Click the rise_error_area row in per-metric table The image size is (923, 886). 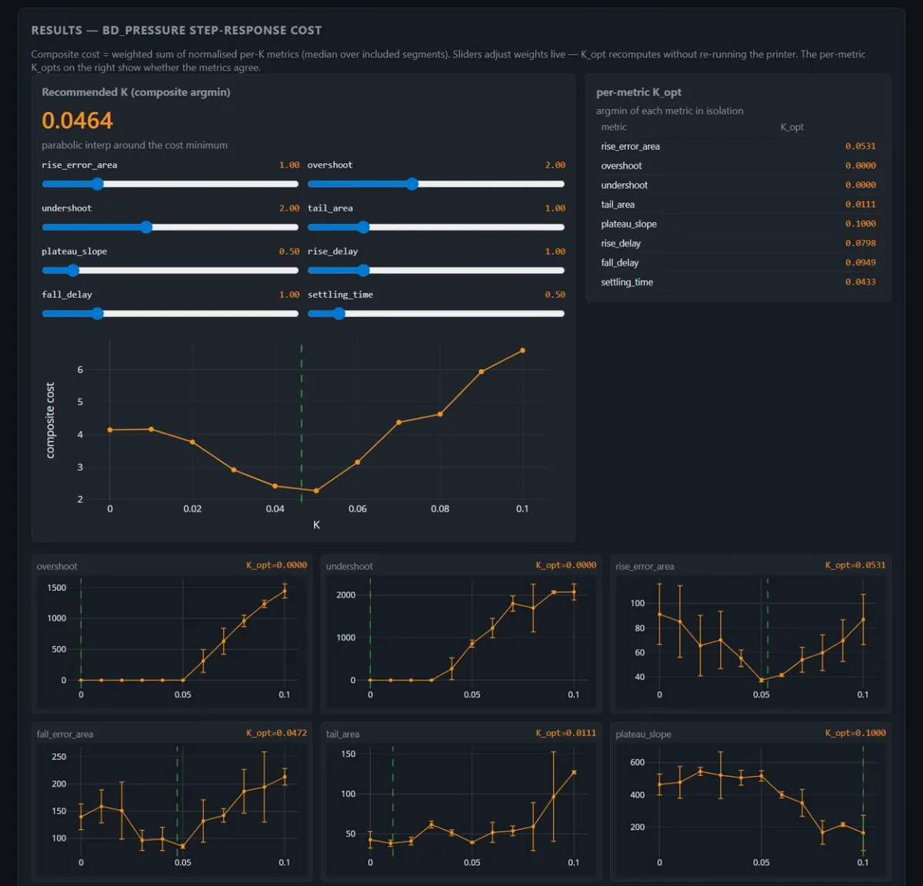[738, 146]
